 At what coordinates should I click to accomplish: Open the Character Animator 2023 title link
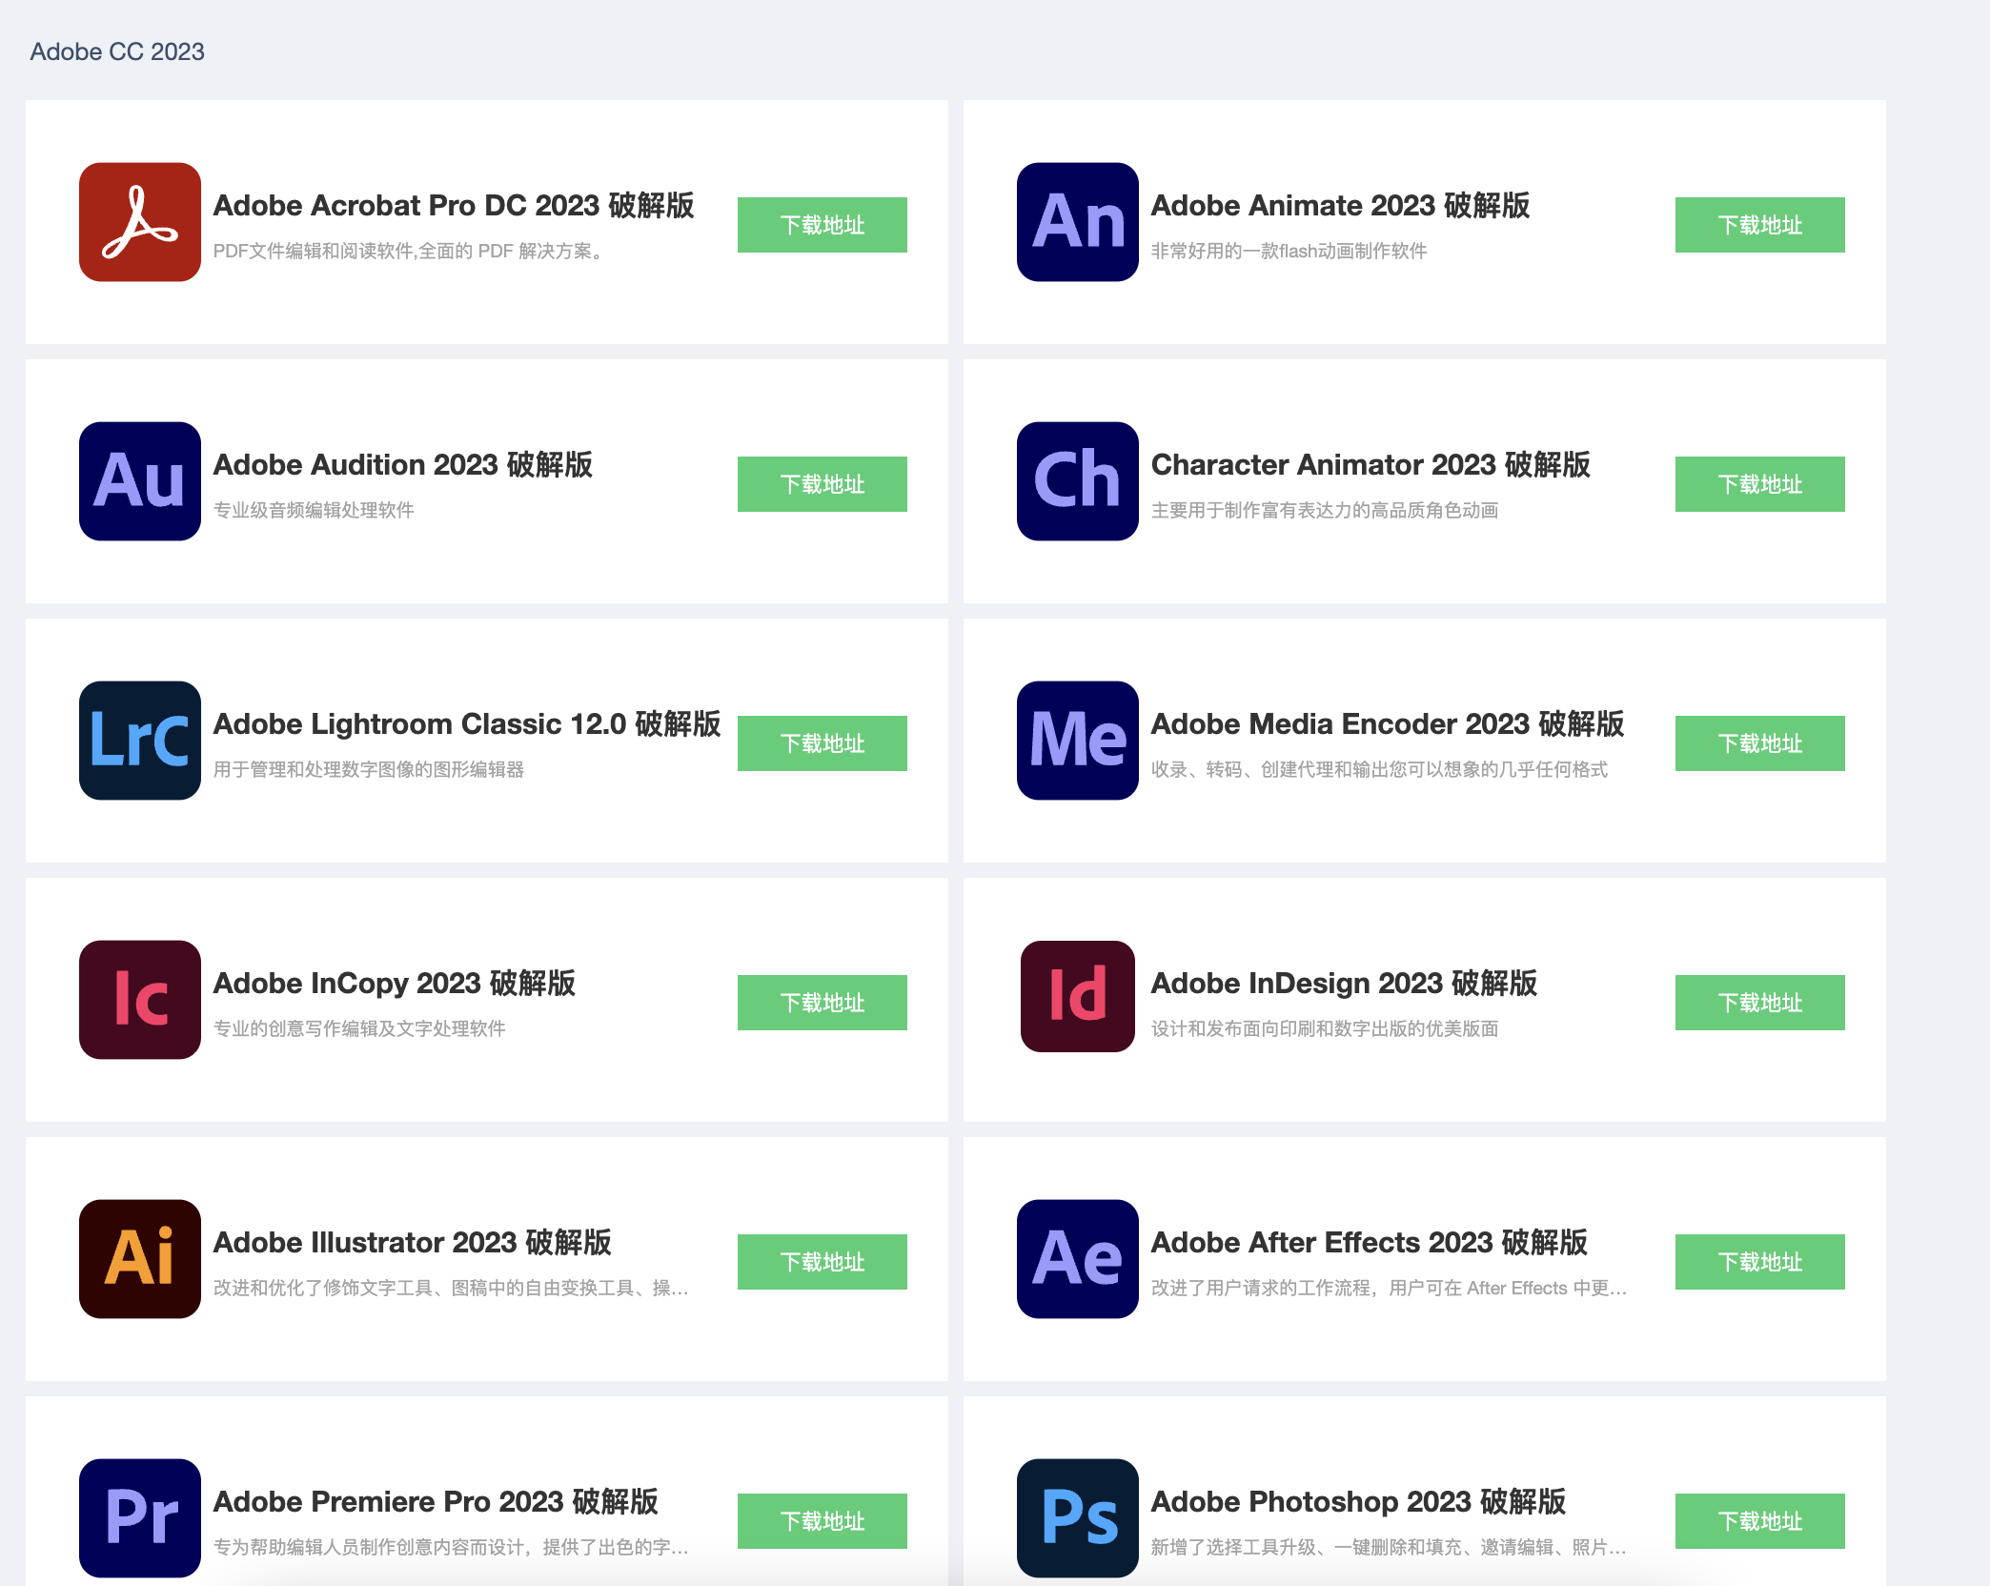(1370, 464)
